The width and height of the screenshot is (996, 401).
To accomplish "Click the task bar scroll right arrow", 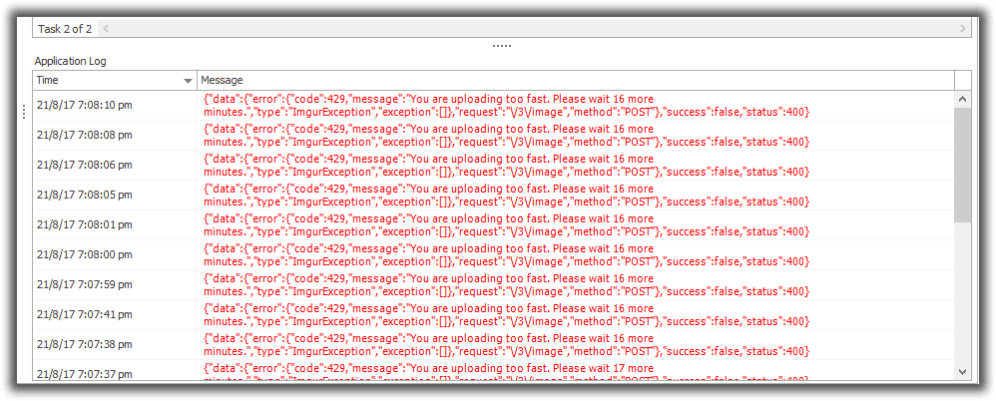I will tap(963, 29).
